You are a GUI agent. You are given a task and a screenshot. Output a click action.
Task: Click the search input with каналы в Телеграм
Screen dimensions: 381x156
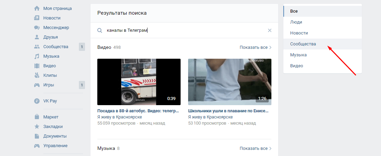coord(184,30)
